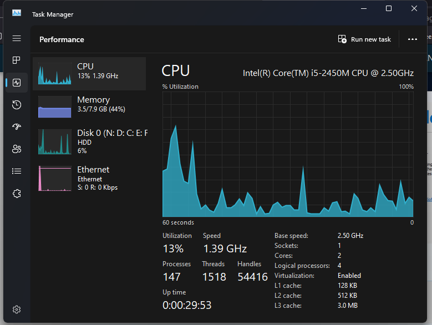
Task: Click the 147 processes value
Action: point(172,277)
